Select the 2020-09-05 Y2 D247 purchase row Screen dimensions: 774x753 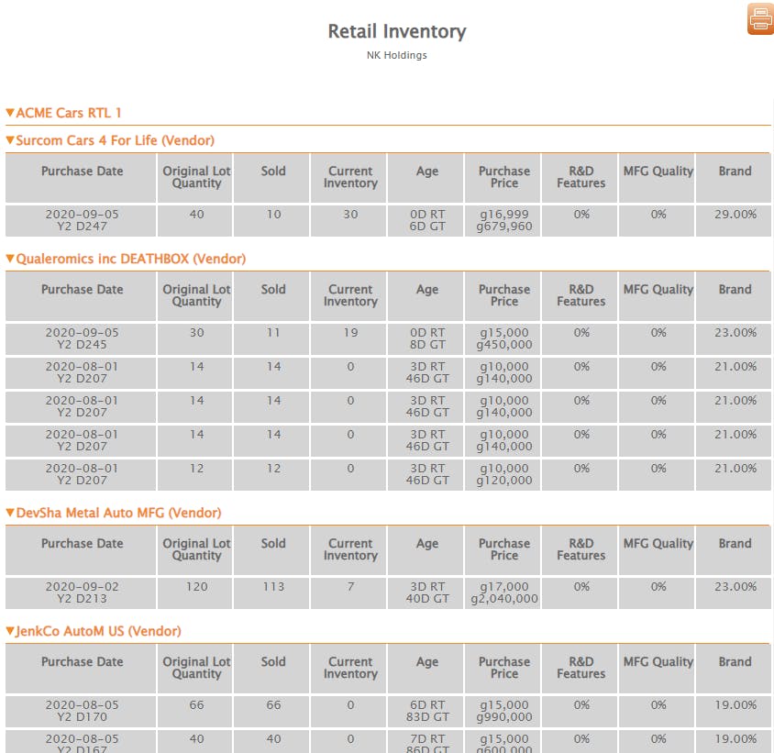click(x=388, y=221)
